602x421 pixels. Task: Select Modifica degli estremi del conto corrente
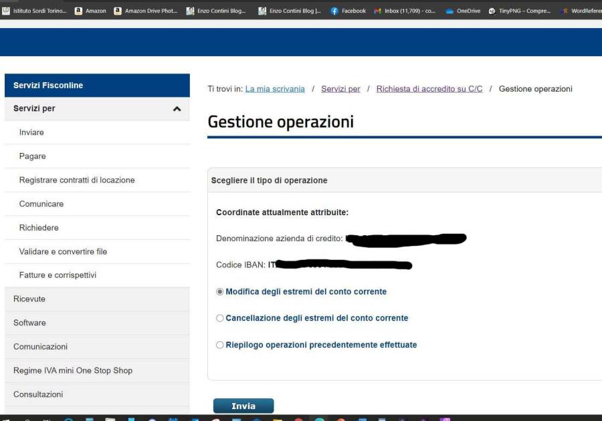click(x=220, y=292)
